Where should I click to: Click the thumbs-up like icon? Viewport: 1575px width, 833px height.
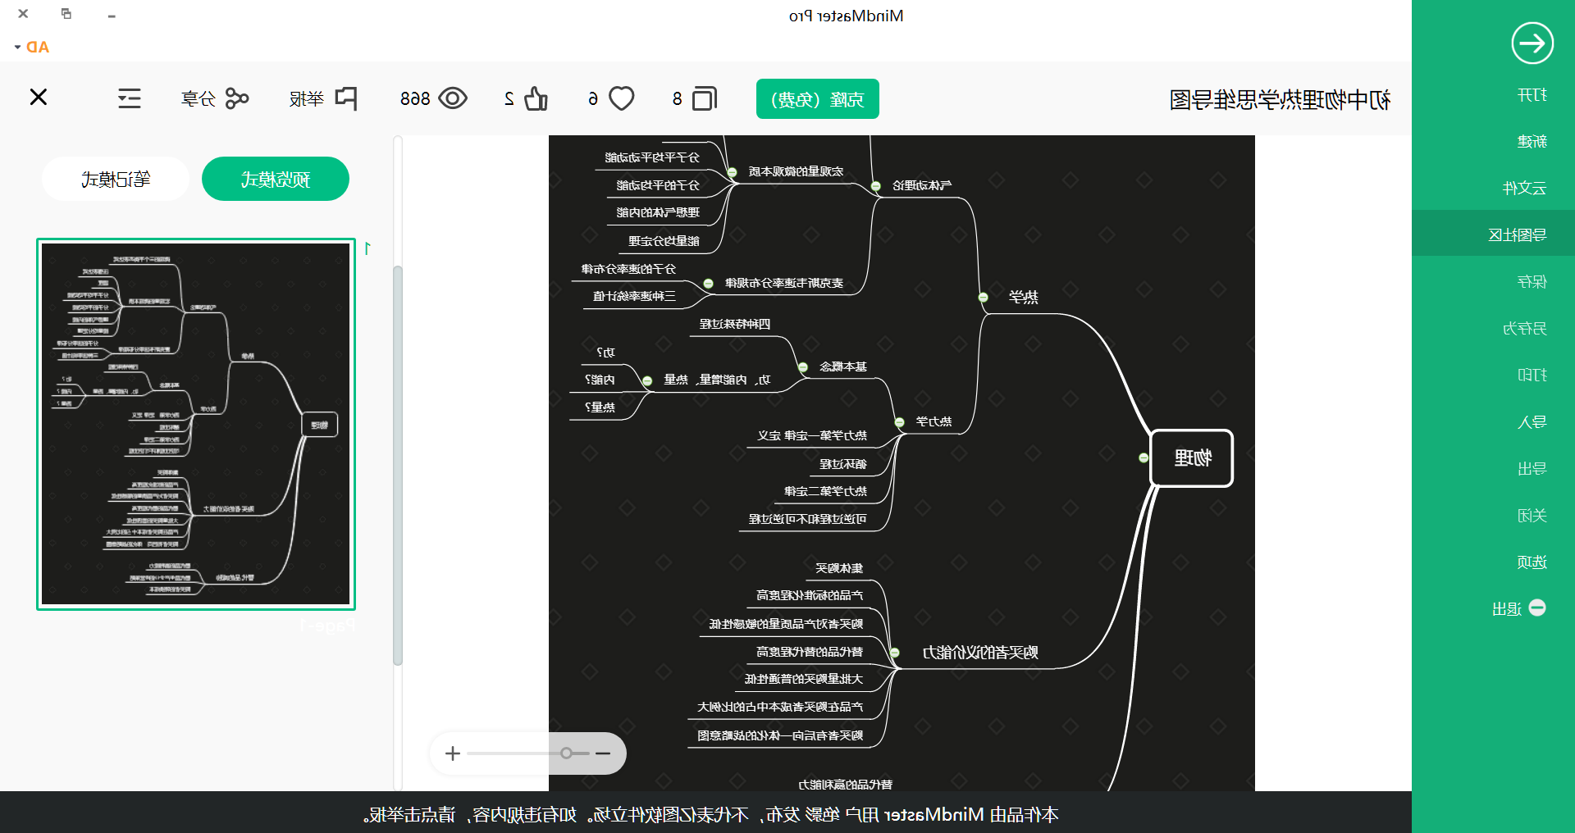536,98
